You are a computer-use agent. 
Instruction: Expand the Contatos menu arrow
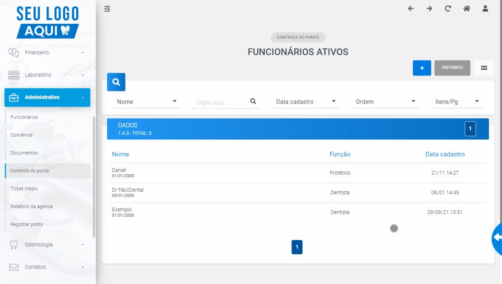pyautogui.click(x=83, y=267)
